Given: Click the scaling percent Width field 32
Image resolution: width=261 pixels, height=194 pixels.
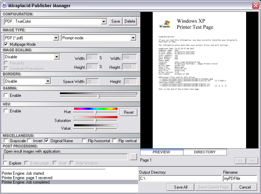Looking at the screenshot, I should click(x=92, y=57).
